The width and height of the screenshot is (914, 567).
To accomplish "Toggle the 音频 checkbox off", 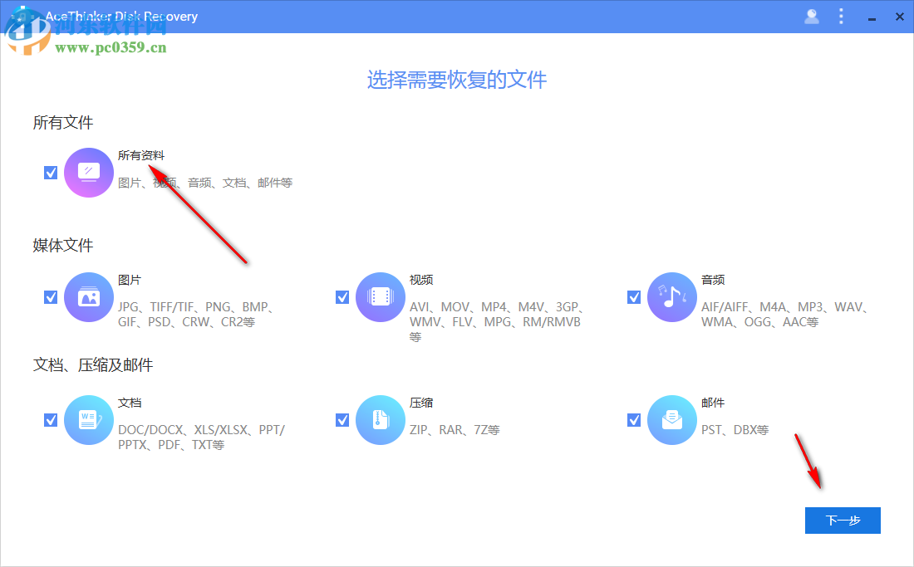I will coord(634,296).
